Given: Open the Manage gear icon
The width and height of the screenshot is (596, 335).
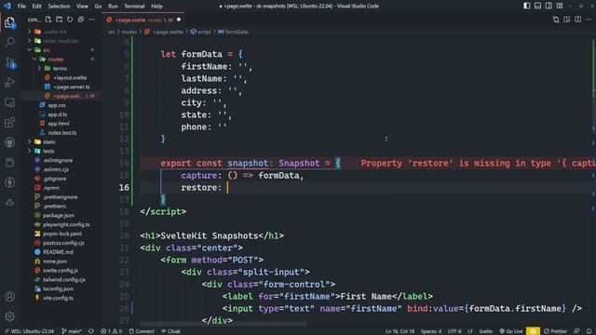Looking at the screenshot, I should [10, 316].
